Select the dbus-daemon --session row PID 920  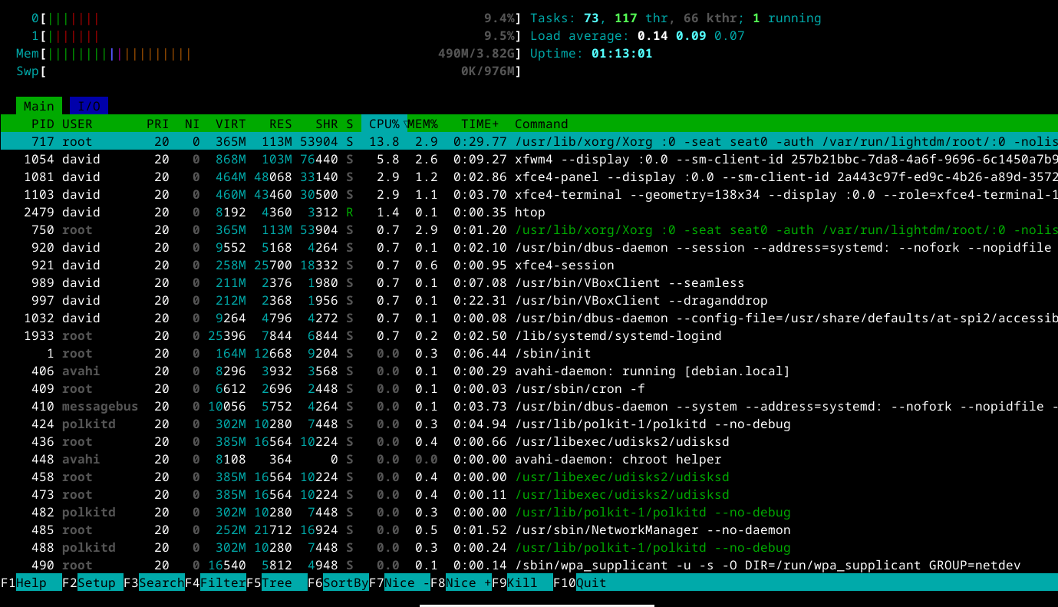pyautogui.click(x=529, y=247)
